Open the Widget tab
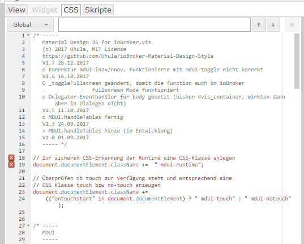Image resolution: width=304 pixels, height=244 pixels. pos(44,10)
